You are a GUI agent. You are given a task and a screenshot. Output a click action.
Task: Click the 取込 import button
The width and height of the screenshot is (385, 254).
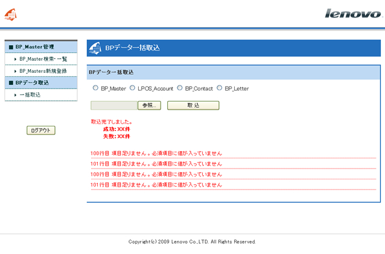[193, 105]
